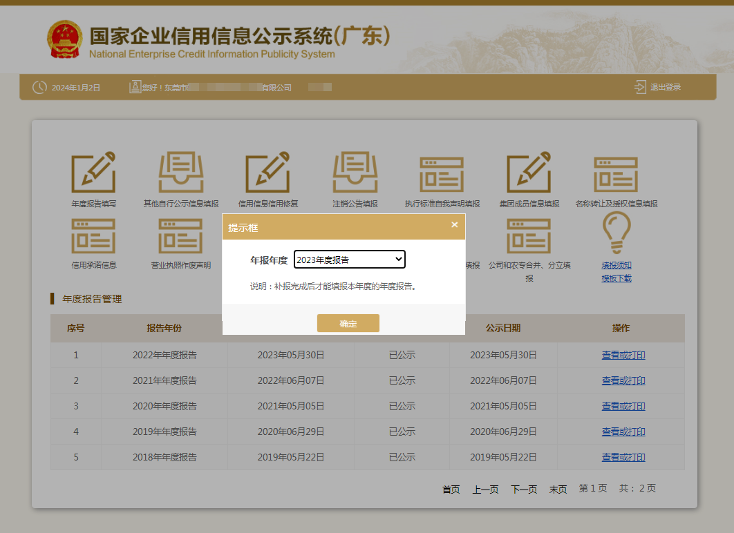This screenshot has height=533, width=734.
Task: Open the 年度报告填写 icon
Action: click(x=93, y=172)
